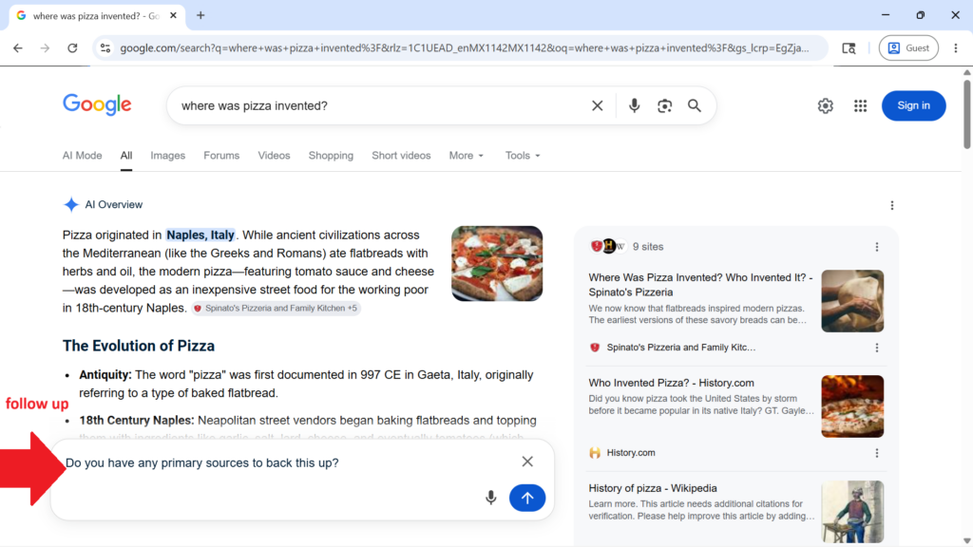
Task: Open a new browser tab
Action: pyautogui.click(x=200, y=15)
